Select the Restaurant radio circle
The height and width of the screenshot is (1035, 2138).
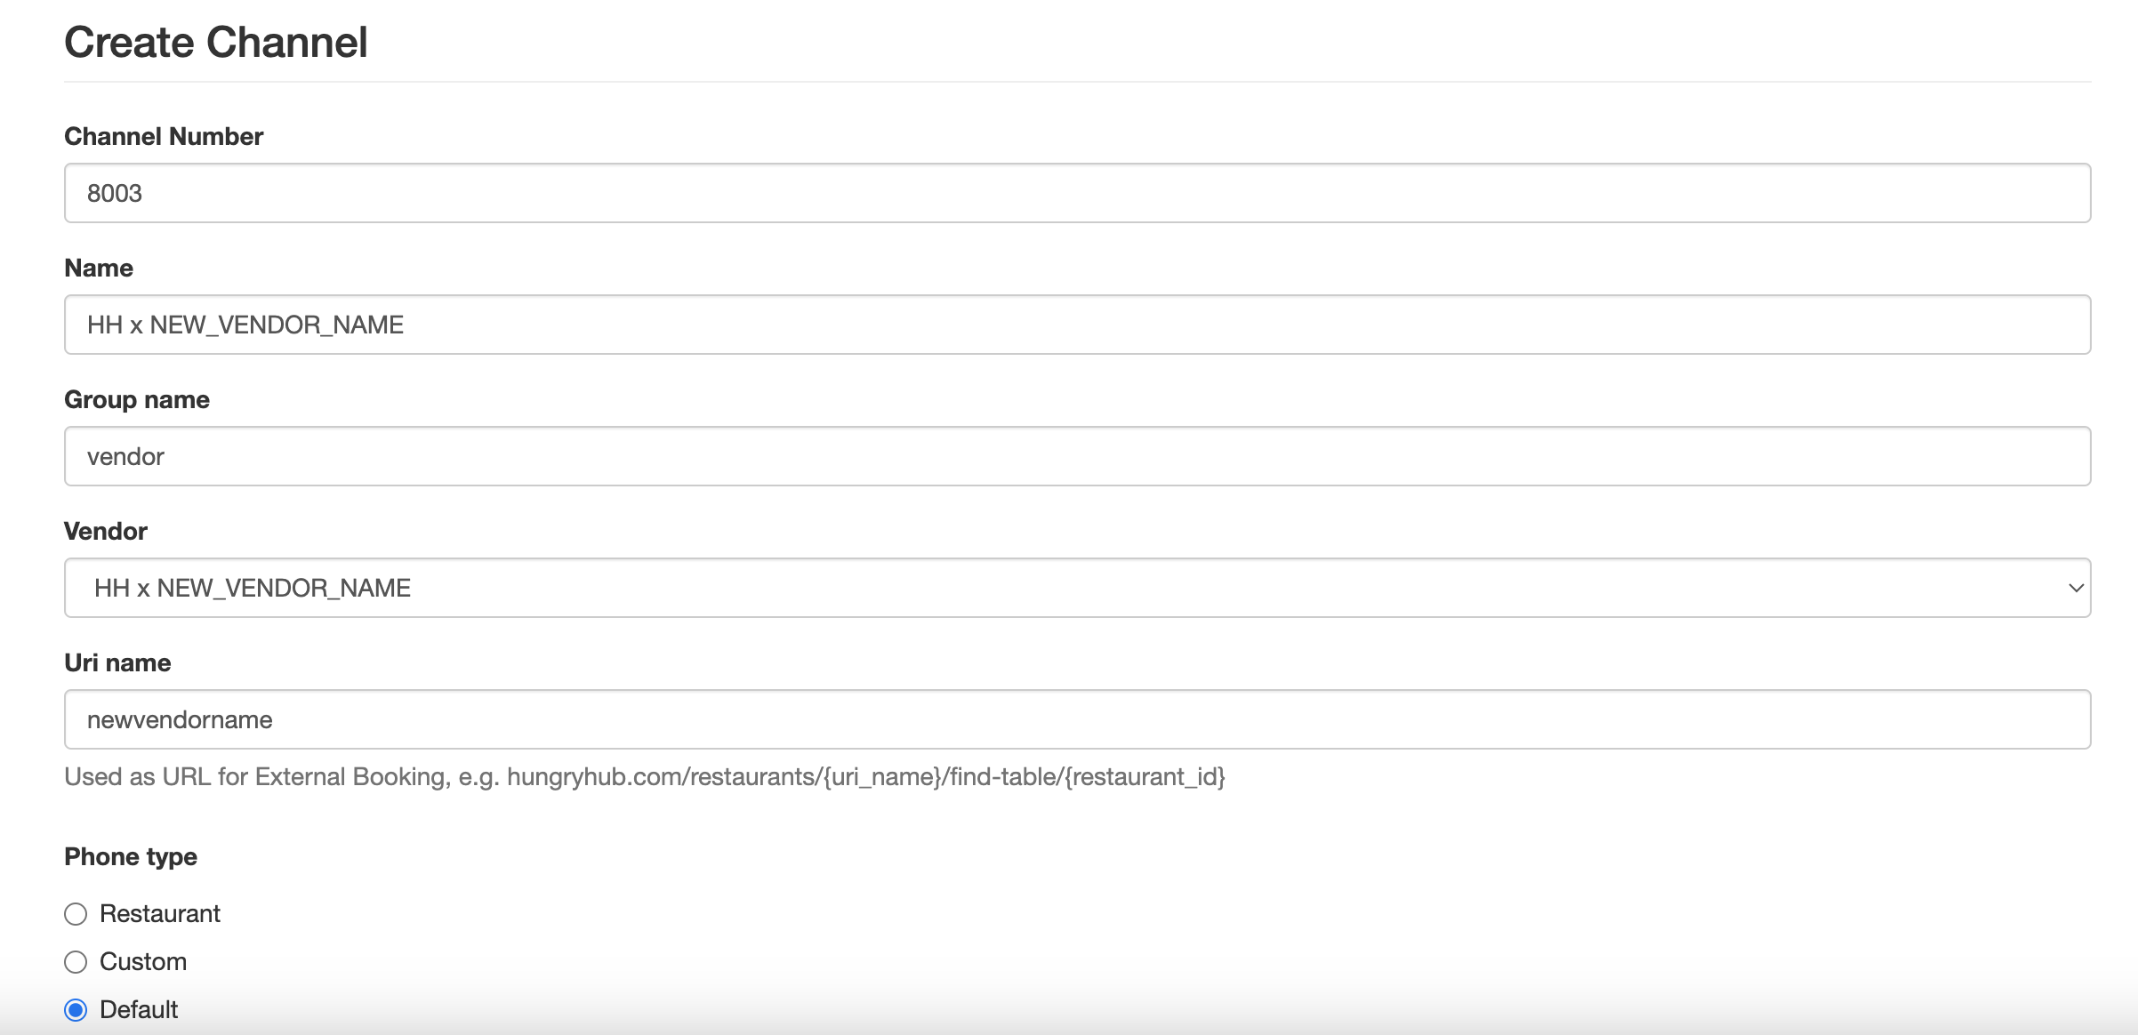point(76,914)
